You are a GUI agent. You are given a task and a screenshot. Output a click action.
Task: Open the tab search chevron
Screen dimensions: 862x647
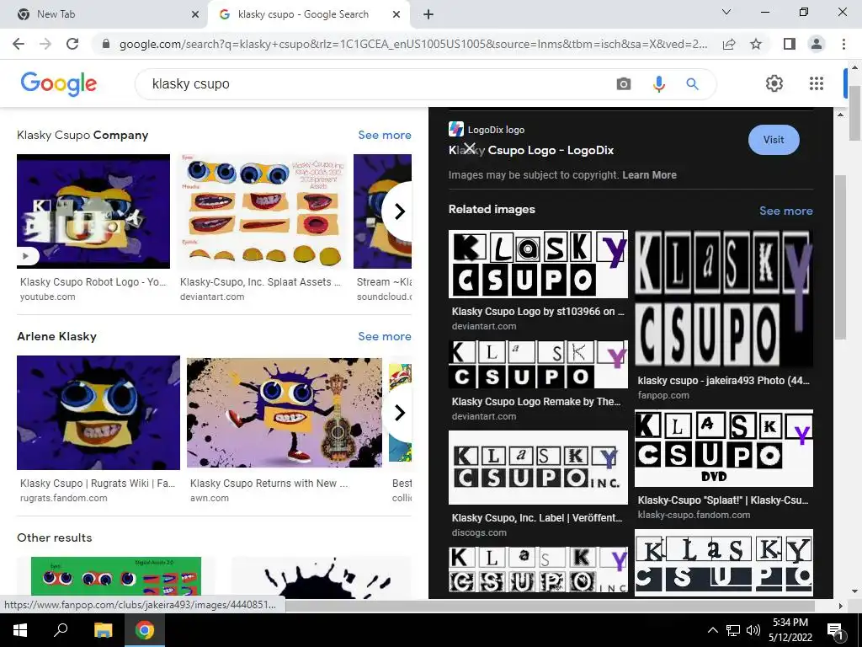[726, 12]
